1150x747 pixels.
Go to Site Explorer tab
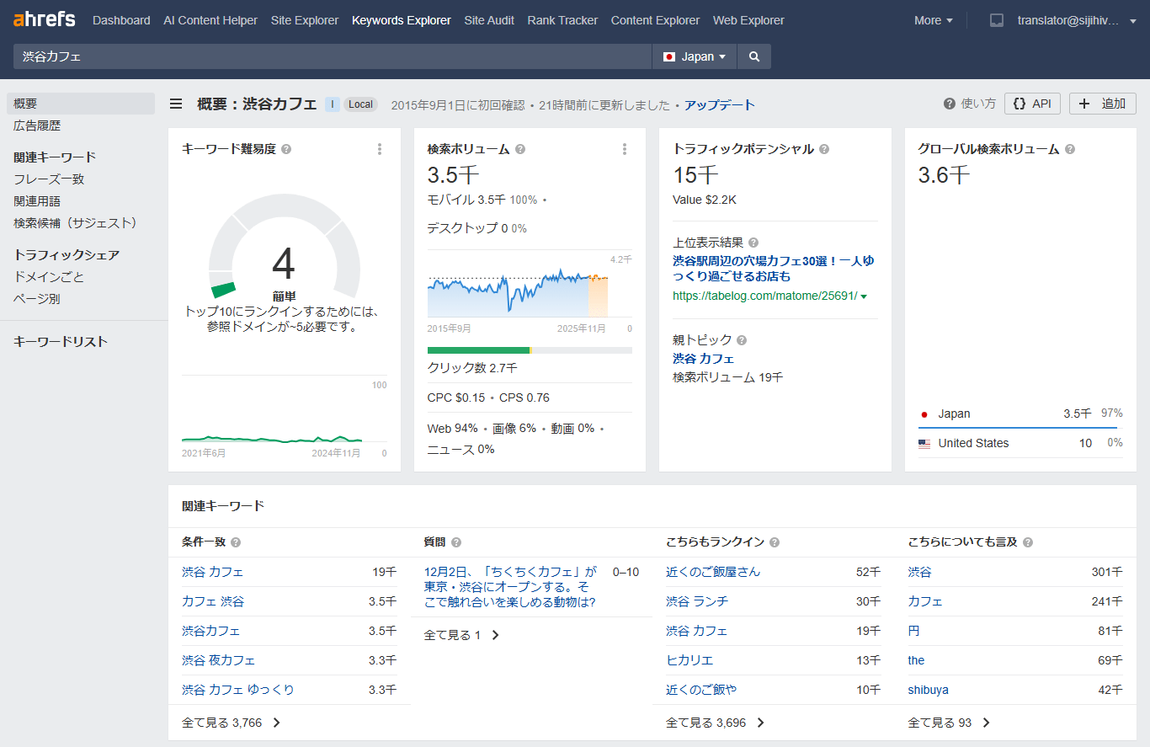pyautogui.click(x=304, y=20)
